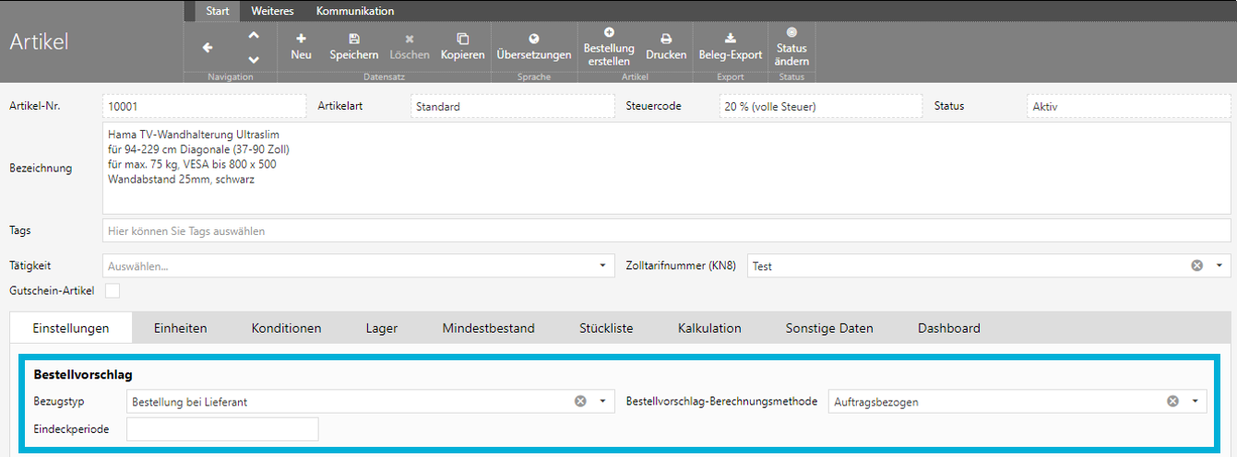The image size is (1237, 457).
Task: Click Bestellung erstellen in the toolbar
Action: coord(609,47)
